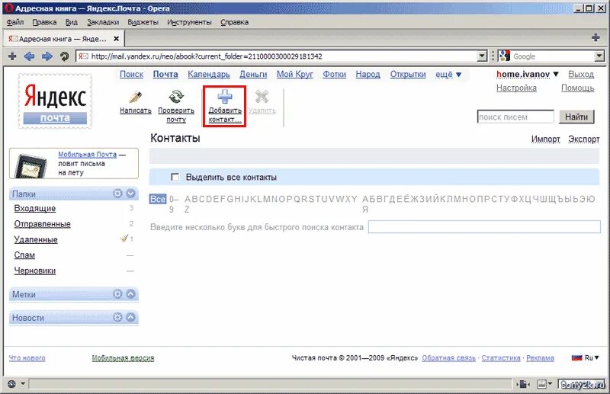Go back with the browser's blue left arrow

(29, 56)
